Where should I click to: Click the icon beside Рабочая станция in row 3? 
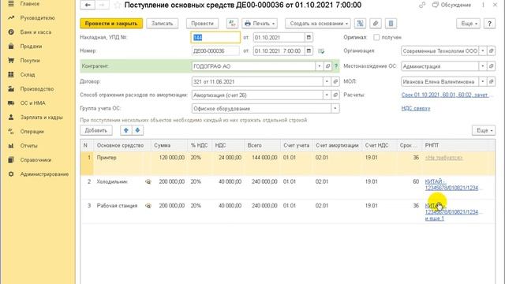148,206
